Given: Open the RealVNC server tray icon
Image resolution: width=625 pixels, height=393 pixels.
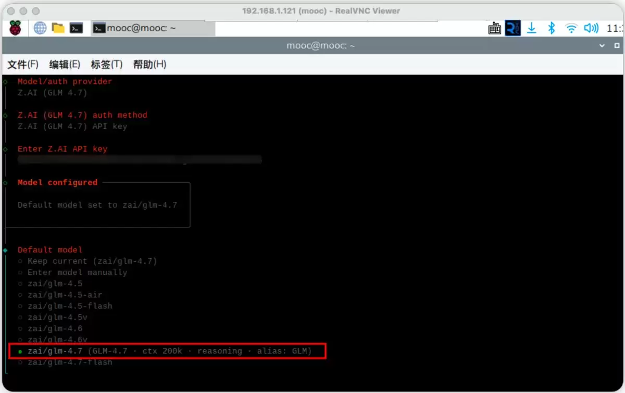Looking at the screenshot, I should point(513,28).
